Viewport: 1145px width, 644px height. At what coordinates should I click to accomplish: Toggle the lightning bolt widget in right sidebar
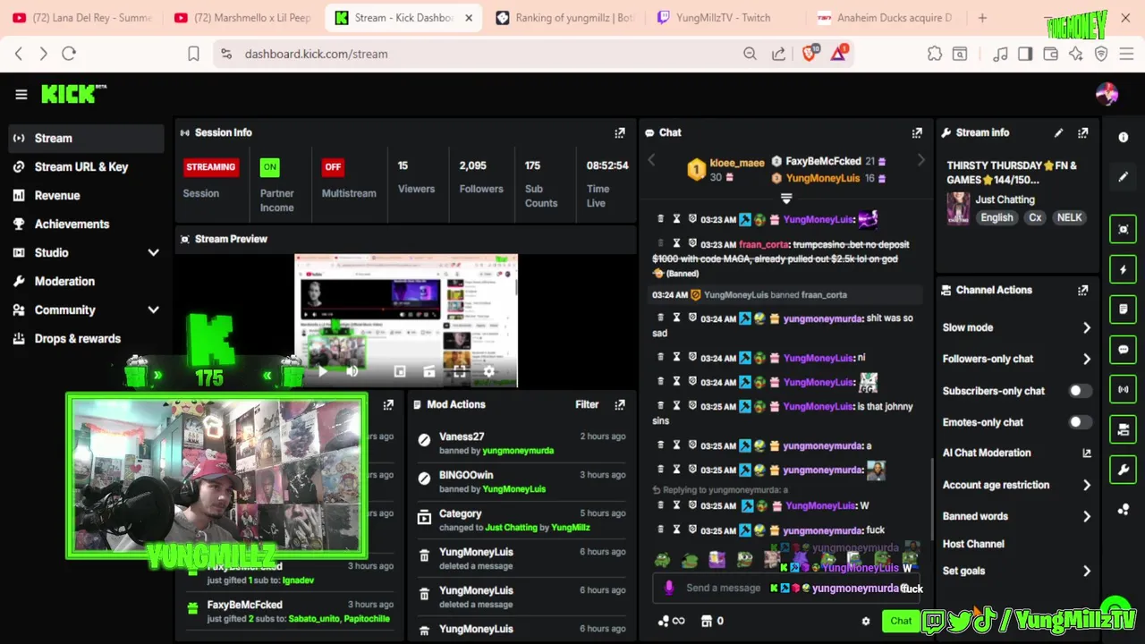tap(1124, 269)
